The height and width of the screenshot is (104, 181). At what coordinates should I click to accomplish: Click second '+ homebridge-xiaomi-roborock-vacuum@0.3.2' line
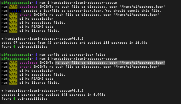tap(42, 91)
